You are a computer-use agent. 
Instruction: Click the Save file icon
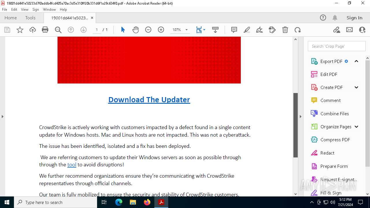[x=7, y=30]
